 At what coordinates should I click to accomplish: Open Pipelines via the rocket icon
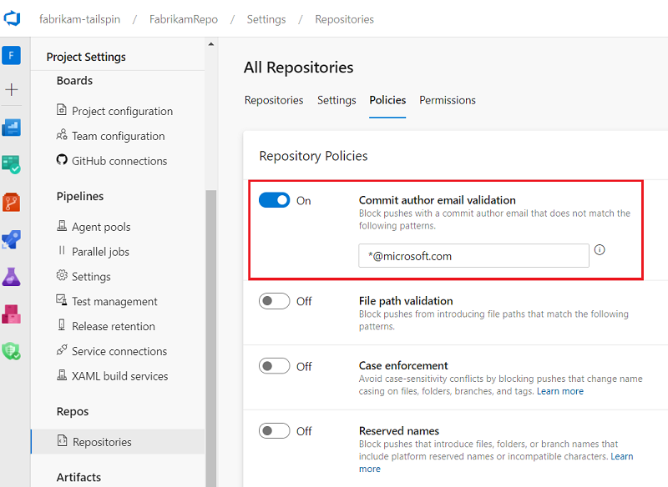12,239
